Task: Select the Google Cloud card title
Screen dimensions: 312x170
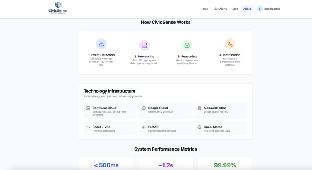Action: 158,108
